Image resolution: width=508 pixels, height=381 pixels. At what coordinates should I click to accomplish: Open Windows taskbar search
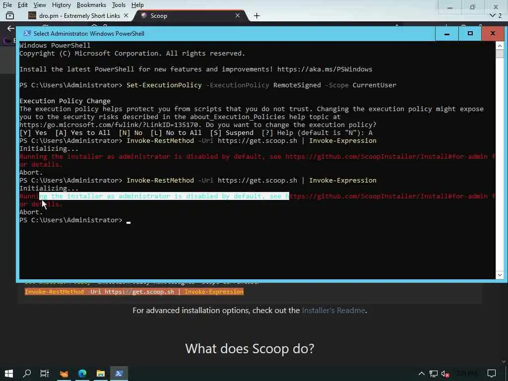pos(27,374)
